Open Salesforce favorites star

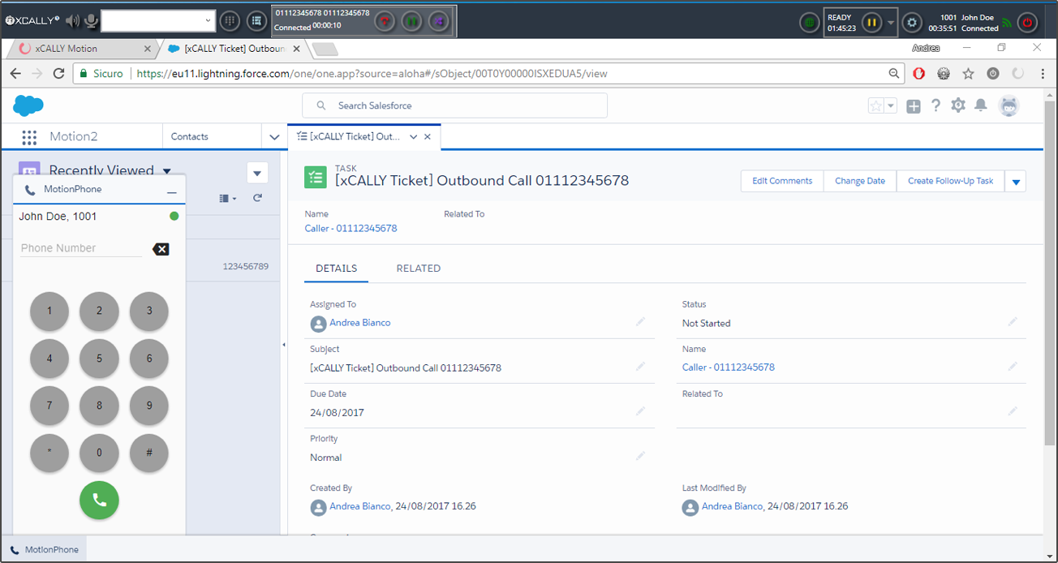tap(876, 106)
